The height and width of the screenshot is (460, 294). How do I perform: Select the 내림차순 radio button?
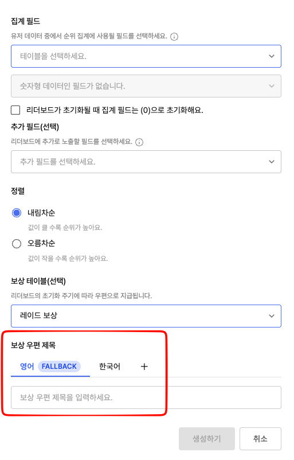click(17, 213)
